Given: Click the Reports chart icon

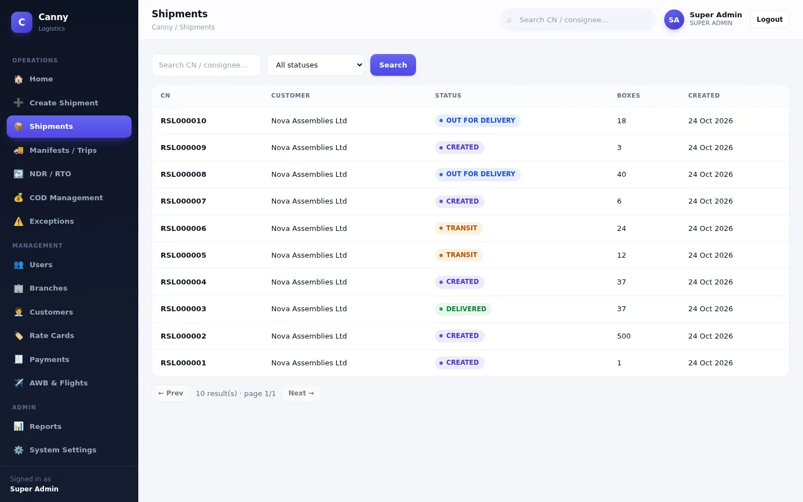Looking at the screenshot, I should click(x=18, y=427).
